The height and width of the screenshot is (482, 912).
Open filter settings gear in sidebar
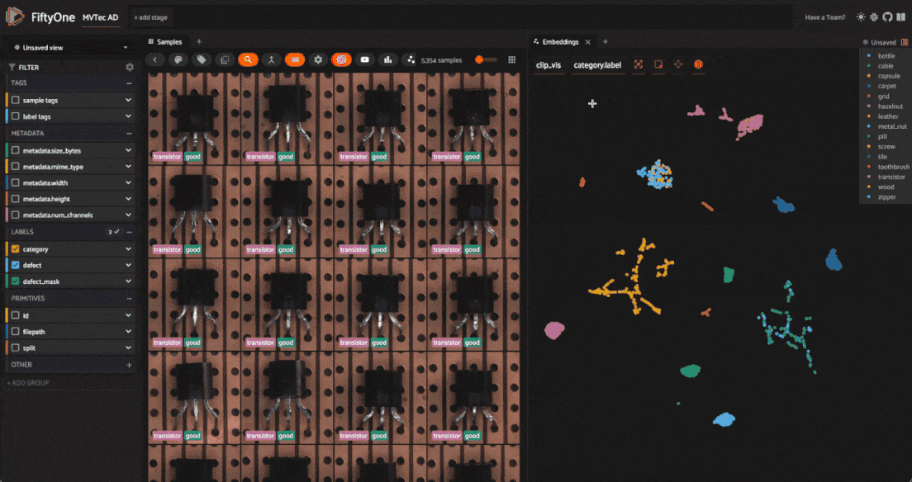(130, 68)
